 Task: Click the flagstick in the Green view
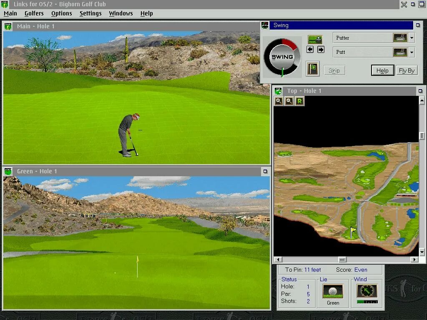tap(138, 267)
